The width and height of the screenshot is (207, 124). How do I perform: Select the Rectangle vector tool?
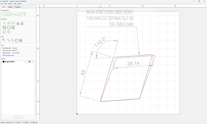coord(8,14)
